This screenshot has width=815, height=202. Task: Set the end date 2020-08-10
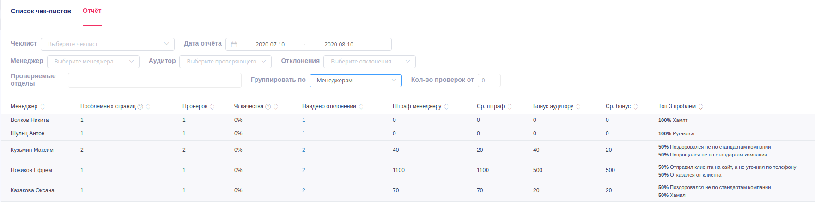(x=339, y=45)
